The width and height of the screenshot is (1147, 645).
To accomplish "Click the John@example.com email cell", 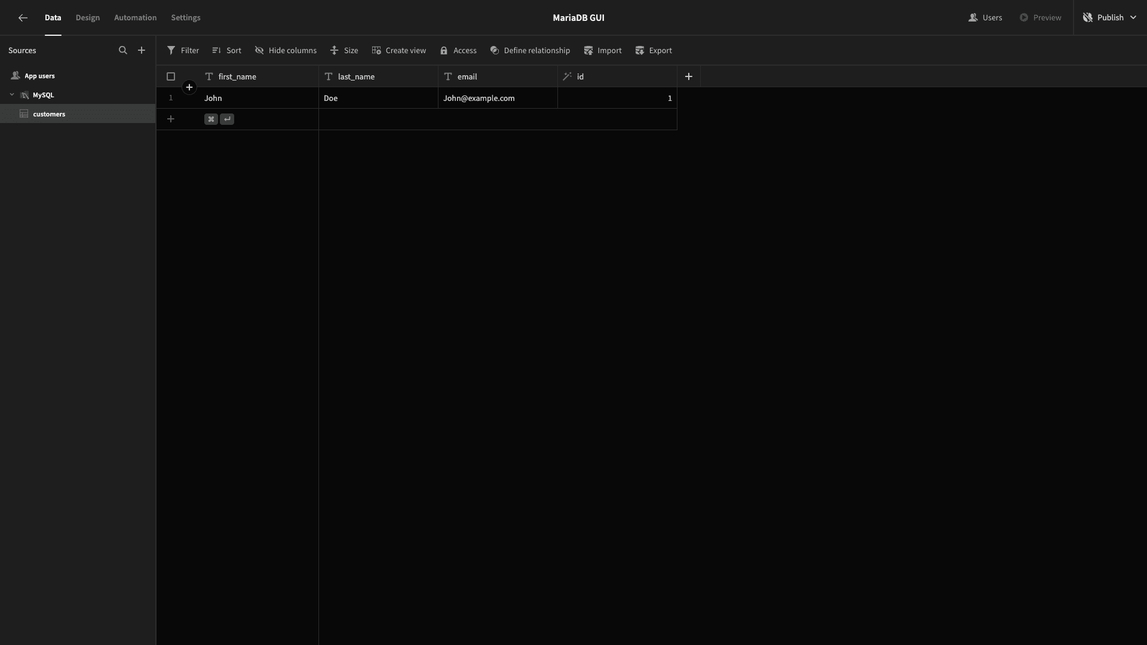I will (498, 98).
